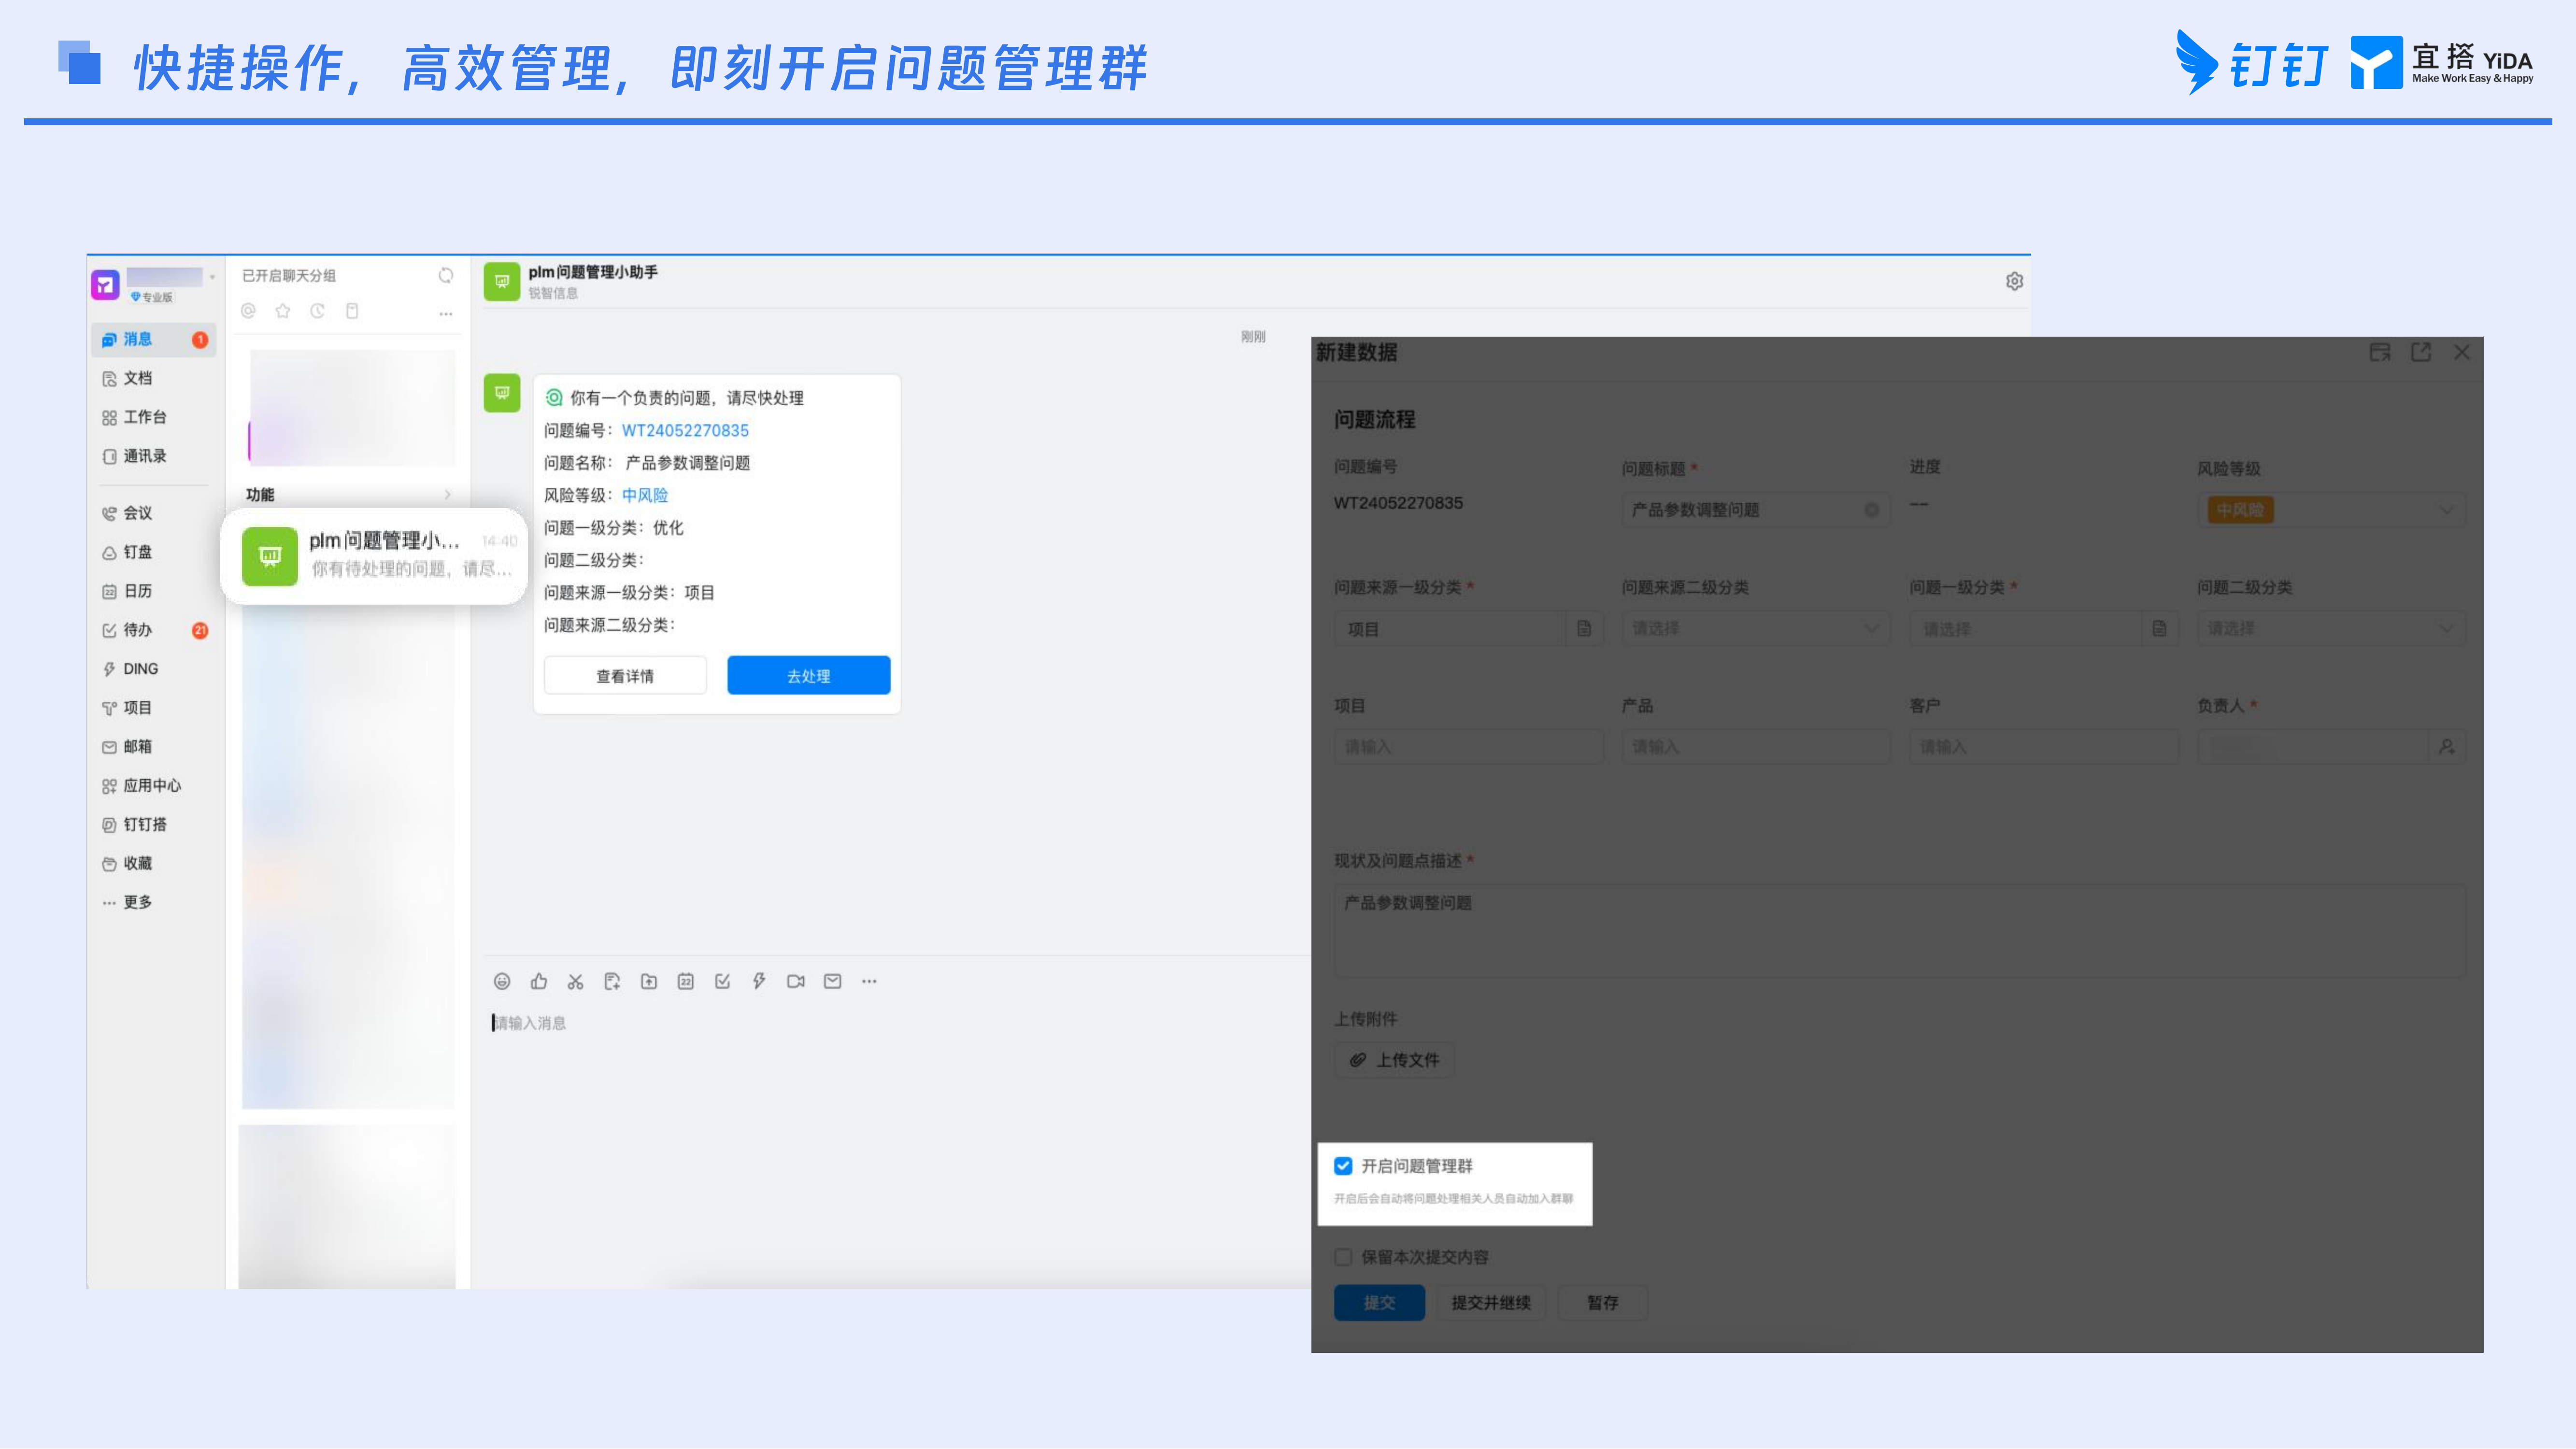Expand the 功能 section arrow

[447, 495]
